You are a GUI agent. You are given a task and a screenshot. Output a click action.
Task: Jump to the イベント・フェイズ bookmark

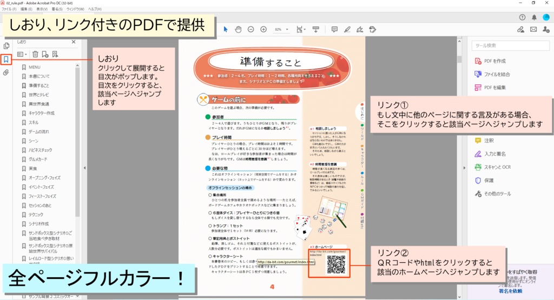(41, 186)
